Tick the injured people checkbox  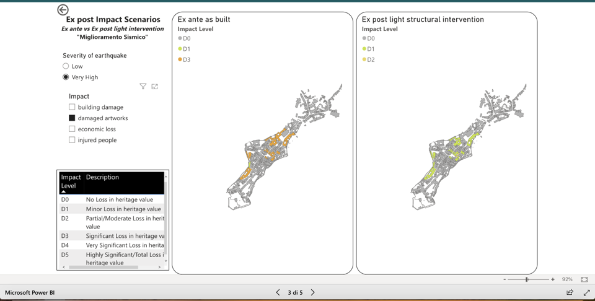coord(72,141)
